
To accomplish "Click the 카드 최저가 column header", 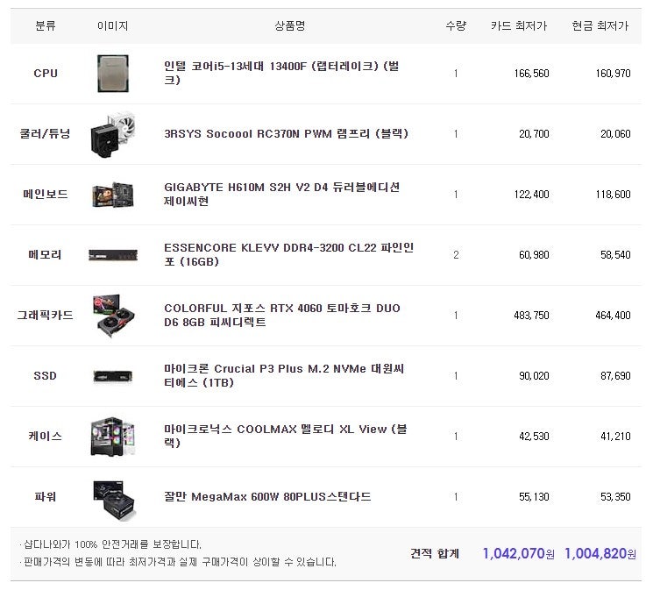I will (518, 26).
